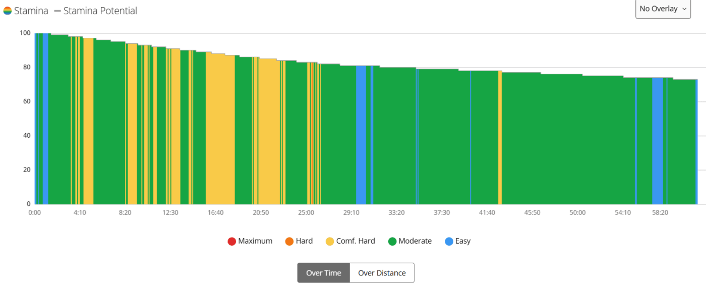Click the 37:30 time axis label

[x=442, y=212]
